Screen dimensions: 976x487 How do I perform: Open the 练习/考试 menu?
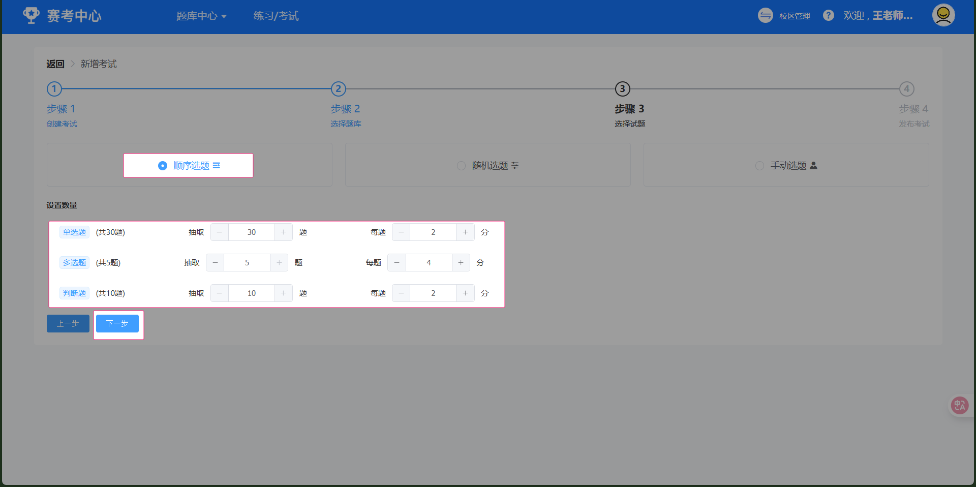click(276, 16)
